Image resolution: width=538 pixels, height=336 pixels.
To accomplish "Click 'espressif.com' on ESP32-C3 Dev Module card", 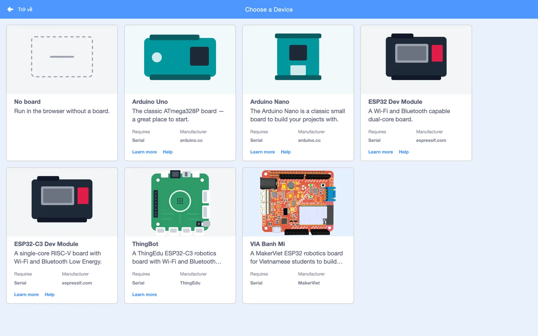I will [77, 283].
